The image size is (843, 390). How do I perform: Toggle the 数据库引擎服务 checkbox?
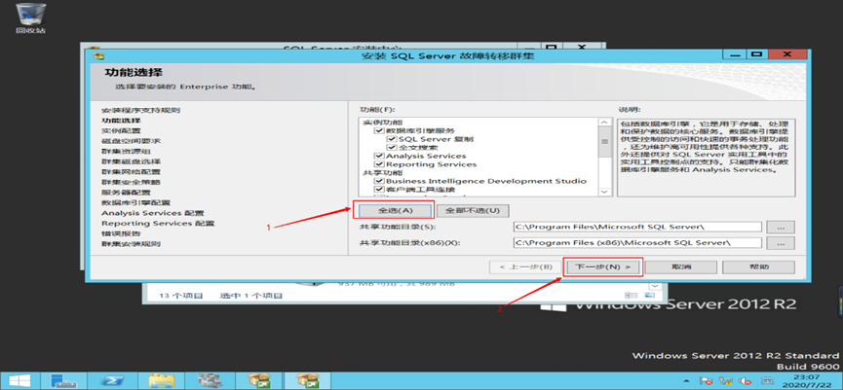[379, 130]
